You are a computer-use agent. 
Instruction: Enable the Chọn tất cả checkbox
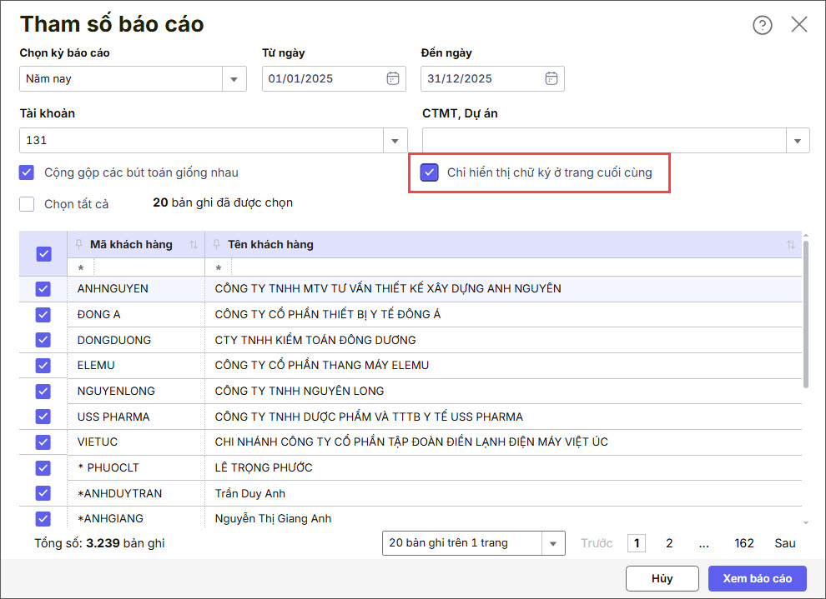point(28,204)
